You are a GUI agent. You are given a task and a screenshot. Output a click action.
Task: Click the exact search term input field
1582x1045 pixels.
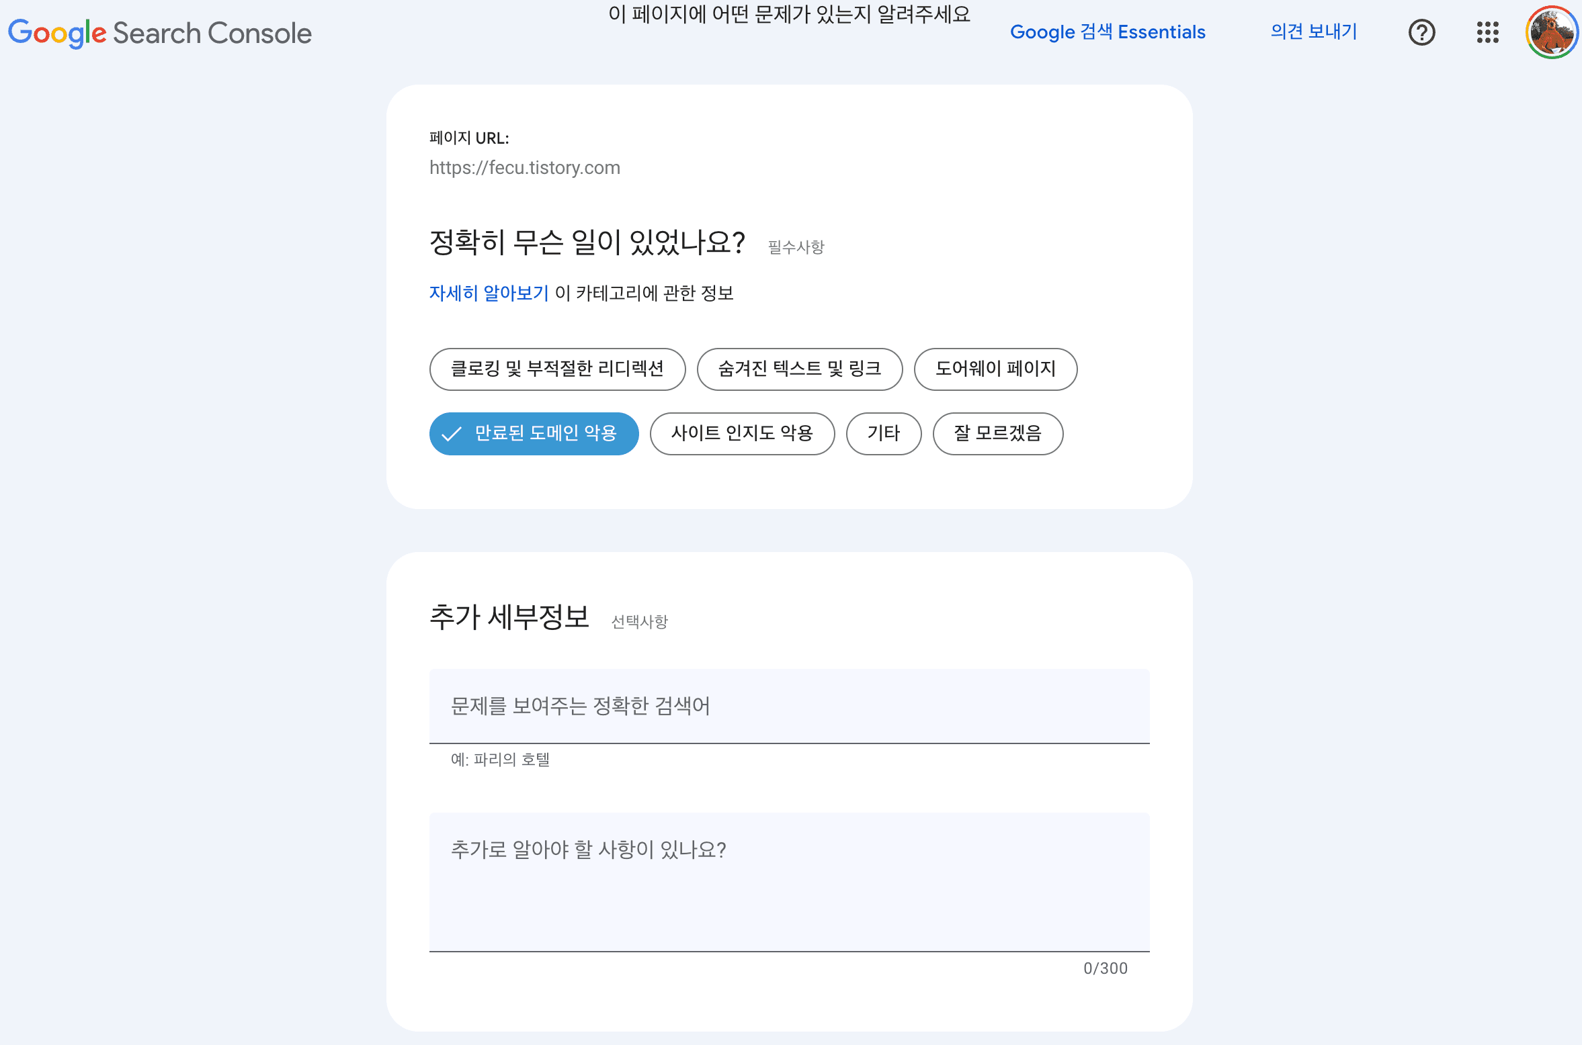[x=786, y=707]
